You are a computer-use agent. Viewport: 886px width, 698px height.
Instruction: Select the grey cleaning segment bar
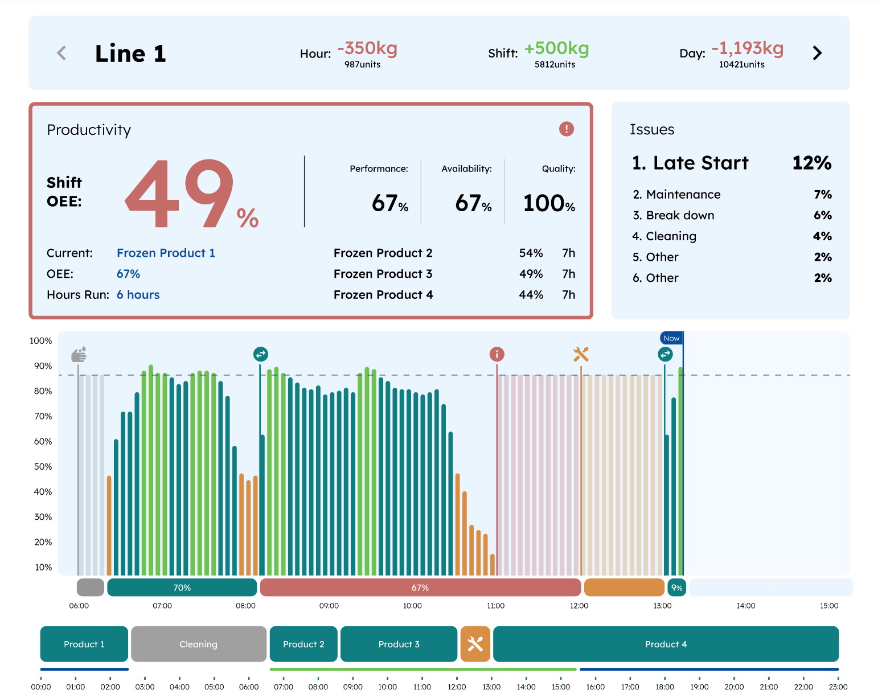pos(91,588)
